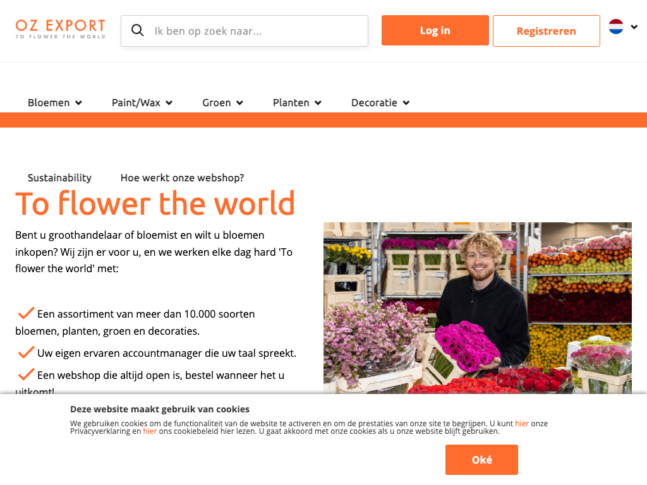
Task: Click the Registreren button
Action: (547, 31)
